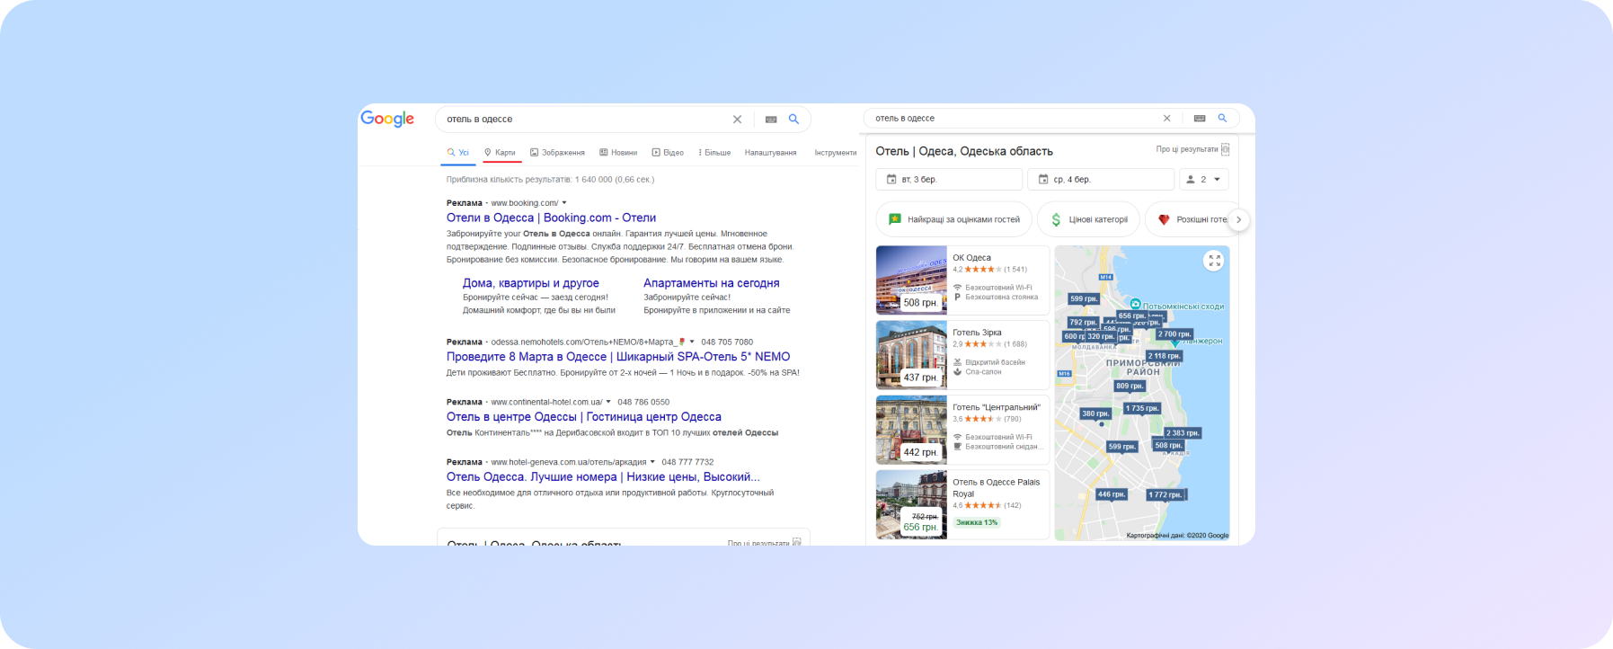
Task: Click the '2 383 грн.' price pin on map
Action: (1183, 432)
